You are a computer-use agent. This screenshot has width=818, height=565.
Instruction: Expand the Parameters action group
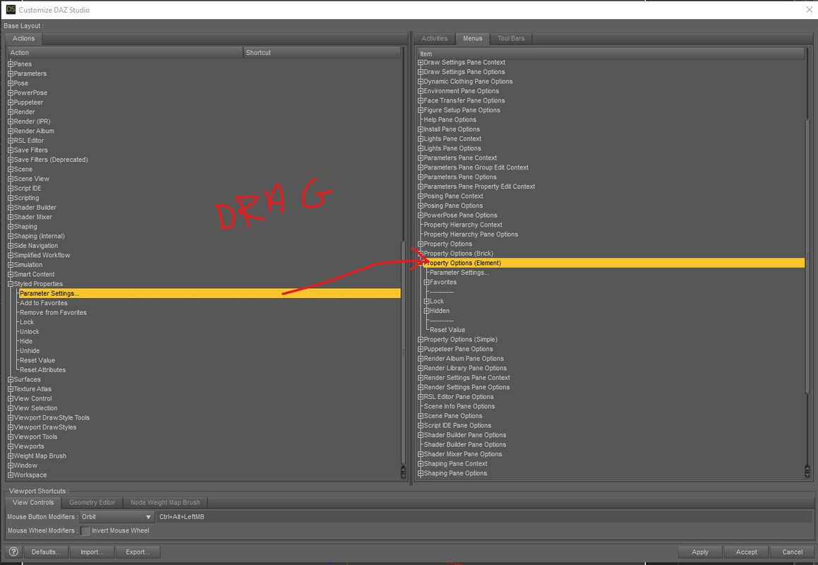[x=11, y=73]
